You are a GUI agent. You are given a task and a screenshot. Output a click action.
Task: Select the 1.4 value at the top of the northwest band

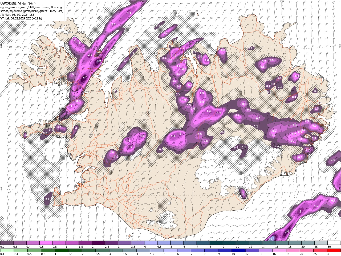[129, 13]
